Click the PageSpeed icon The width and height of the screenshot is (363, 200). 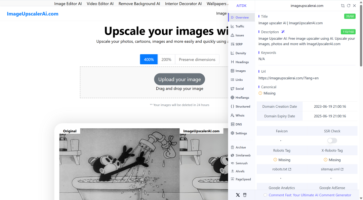tap(233, 179)
